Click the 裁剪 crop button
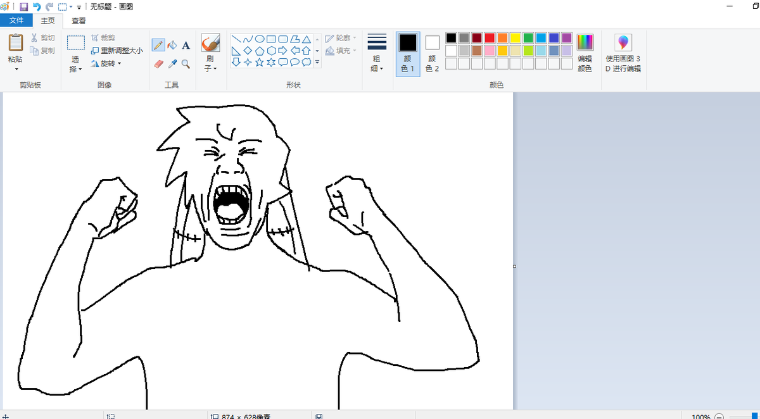The height and width of the screenshot is (419, 760). point(104,38)
